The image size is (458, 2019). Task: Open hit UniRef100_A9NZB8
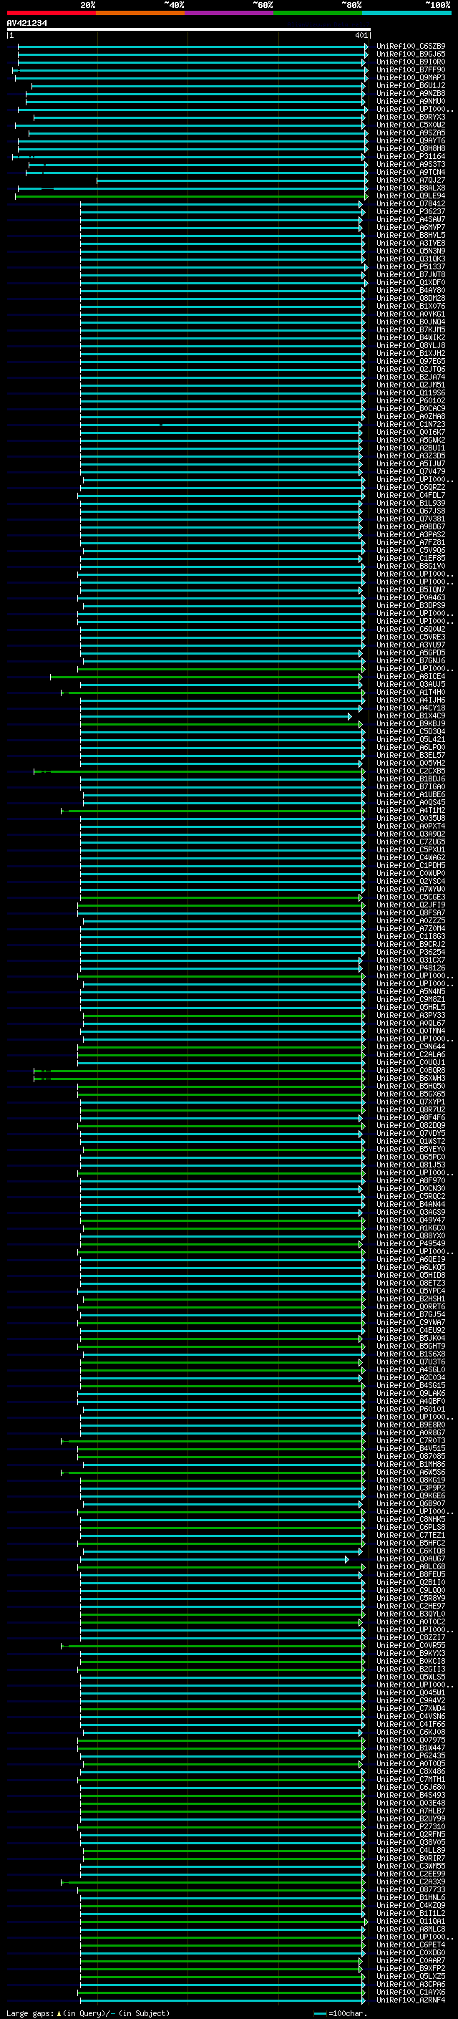(x=411, y=93)
